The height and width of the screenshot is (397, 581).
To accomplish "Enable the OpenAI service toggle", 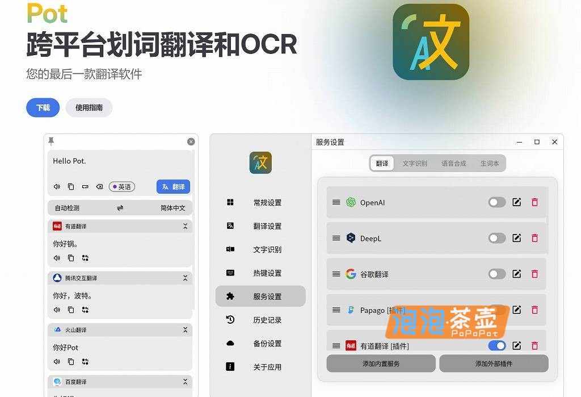I will click(x=496, y=202).
